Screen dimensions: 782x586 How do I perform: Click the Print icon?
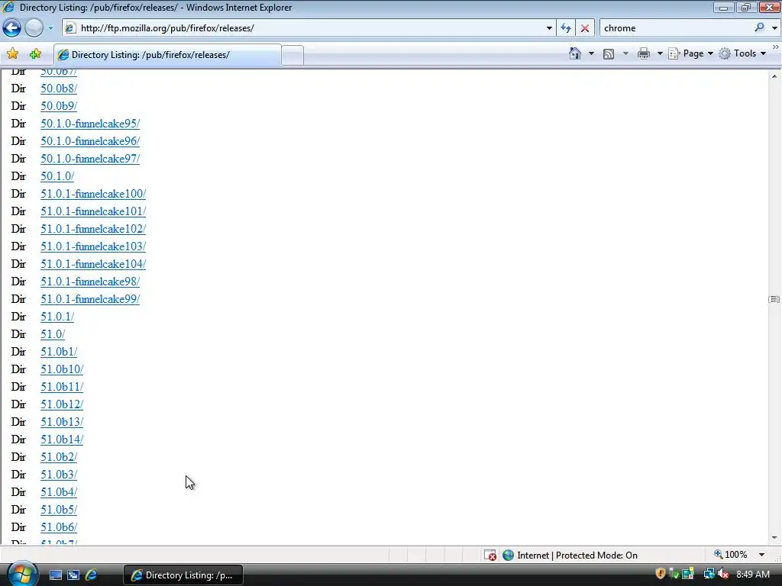coord(643,53)
